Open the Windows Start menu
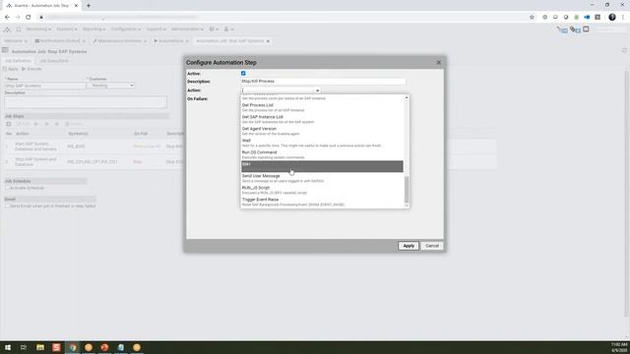 click(x=8, y=347)
